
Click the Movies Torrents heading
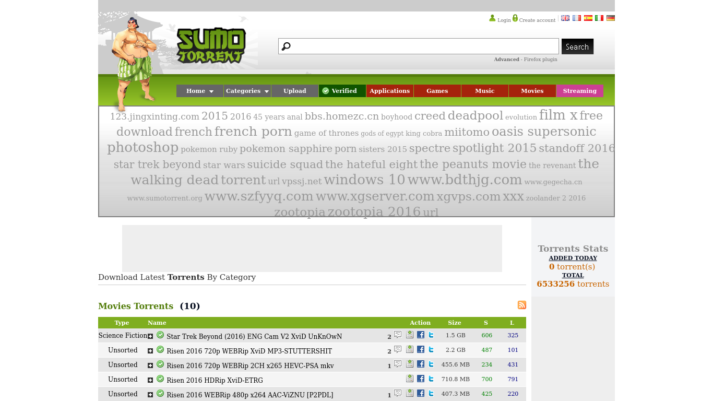point(136,306)
